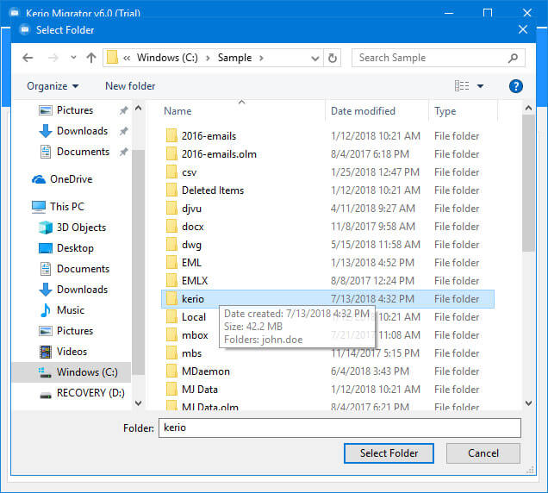
Task: Refresh the Sample folder listing
Action: point(333,58)
